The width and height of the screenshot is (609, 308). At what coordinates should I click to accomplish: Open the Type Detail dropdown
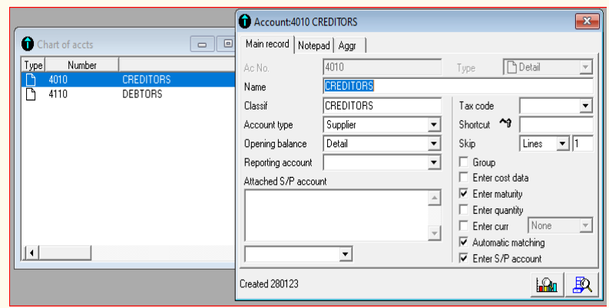[x=585, y=67]
